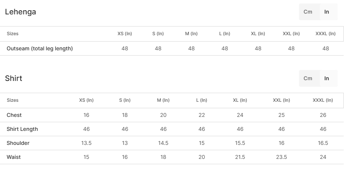Click Lehenga Outseam value under M (In)
This screenshot has width=349, height=174.
(191, 48)
